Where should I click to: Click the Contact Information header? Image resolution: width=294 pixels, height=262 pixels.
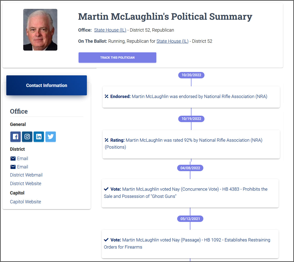point(46,85)
